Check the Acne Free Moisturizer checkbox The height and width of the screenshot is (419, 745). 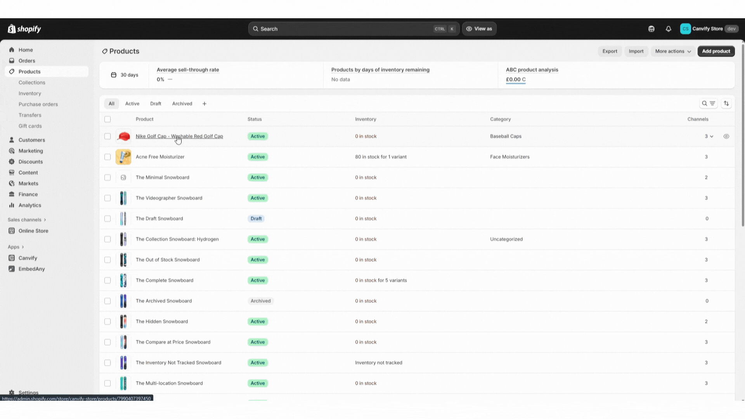107,157
